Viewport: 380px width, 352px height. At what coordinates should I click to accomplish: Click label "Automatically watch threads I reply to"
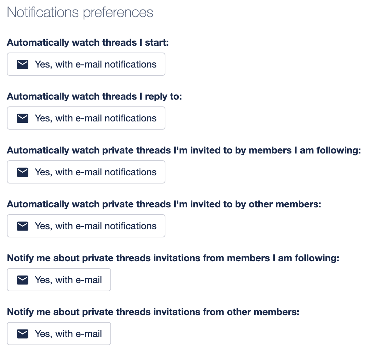coord(94,97)
